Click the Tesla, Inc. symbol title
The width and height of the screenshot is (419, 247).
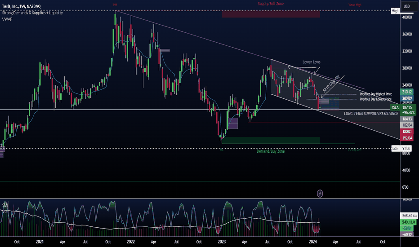(x=22, y=6)
